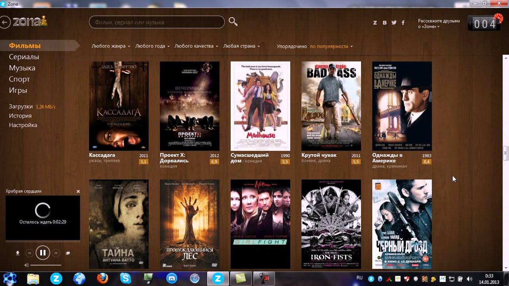Pause playback in the mini player
The image size is (509, 286).
coord(43,253)
